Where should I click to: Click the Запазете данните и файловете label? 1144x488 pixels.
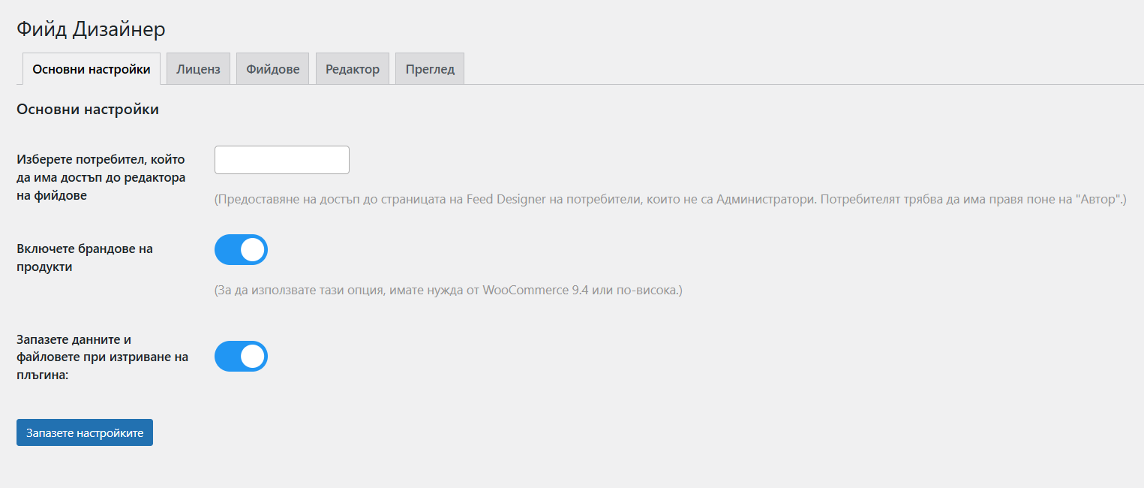102,357
